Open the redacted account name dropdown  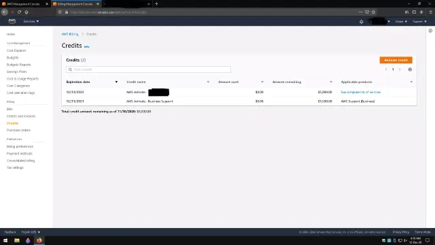pos(380,21)
